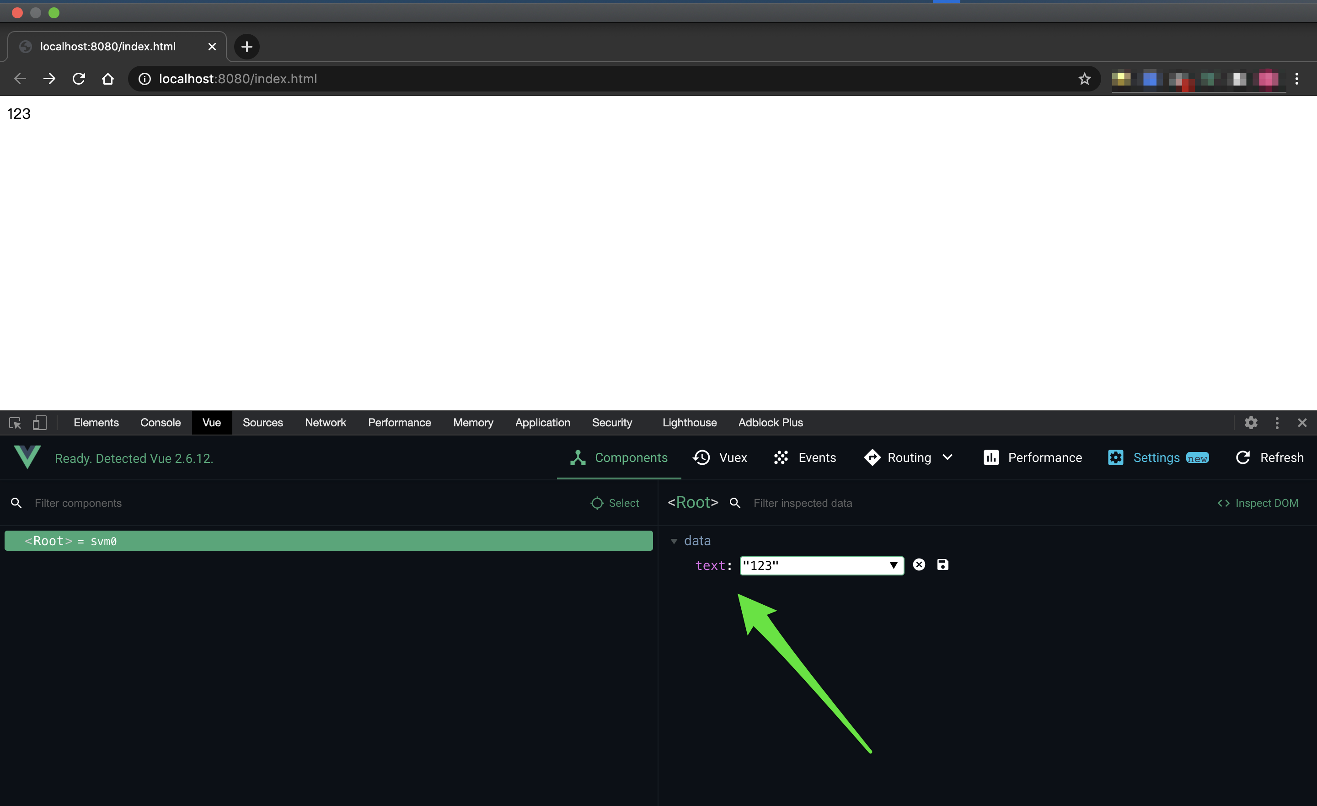The image size is (1317, 806).
Task: Activate Select component in page
Action: (x=615, y=503)
